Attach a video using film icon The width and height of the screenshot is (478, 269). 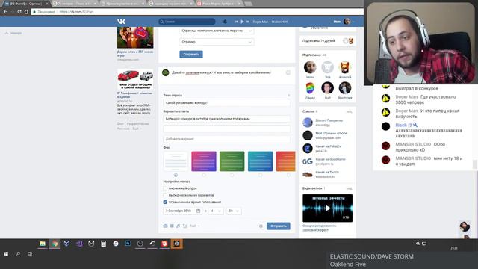(x=172, y=226)
